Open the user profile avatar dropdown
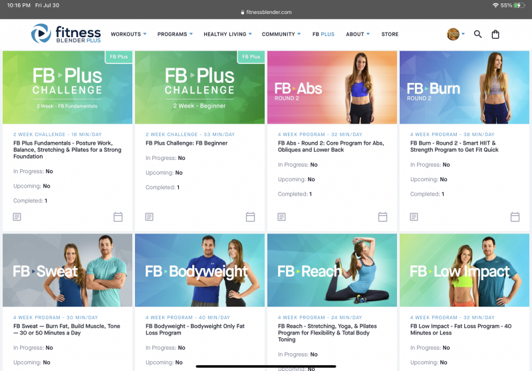This screenshot has height=371, width=532. [456, 35]
